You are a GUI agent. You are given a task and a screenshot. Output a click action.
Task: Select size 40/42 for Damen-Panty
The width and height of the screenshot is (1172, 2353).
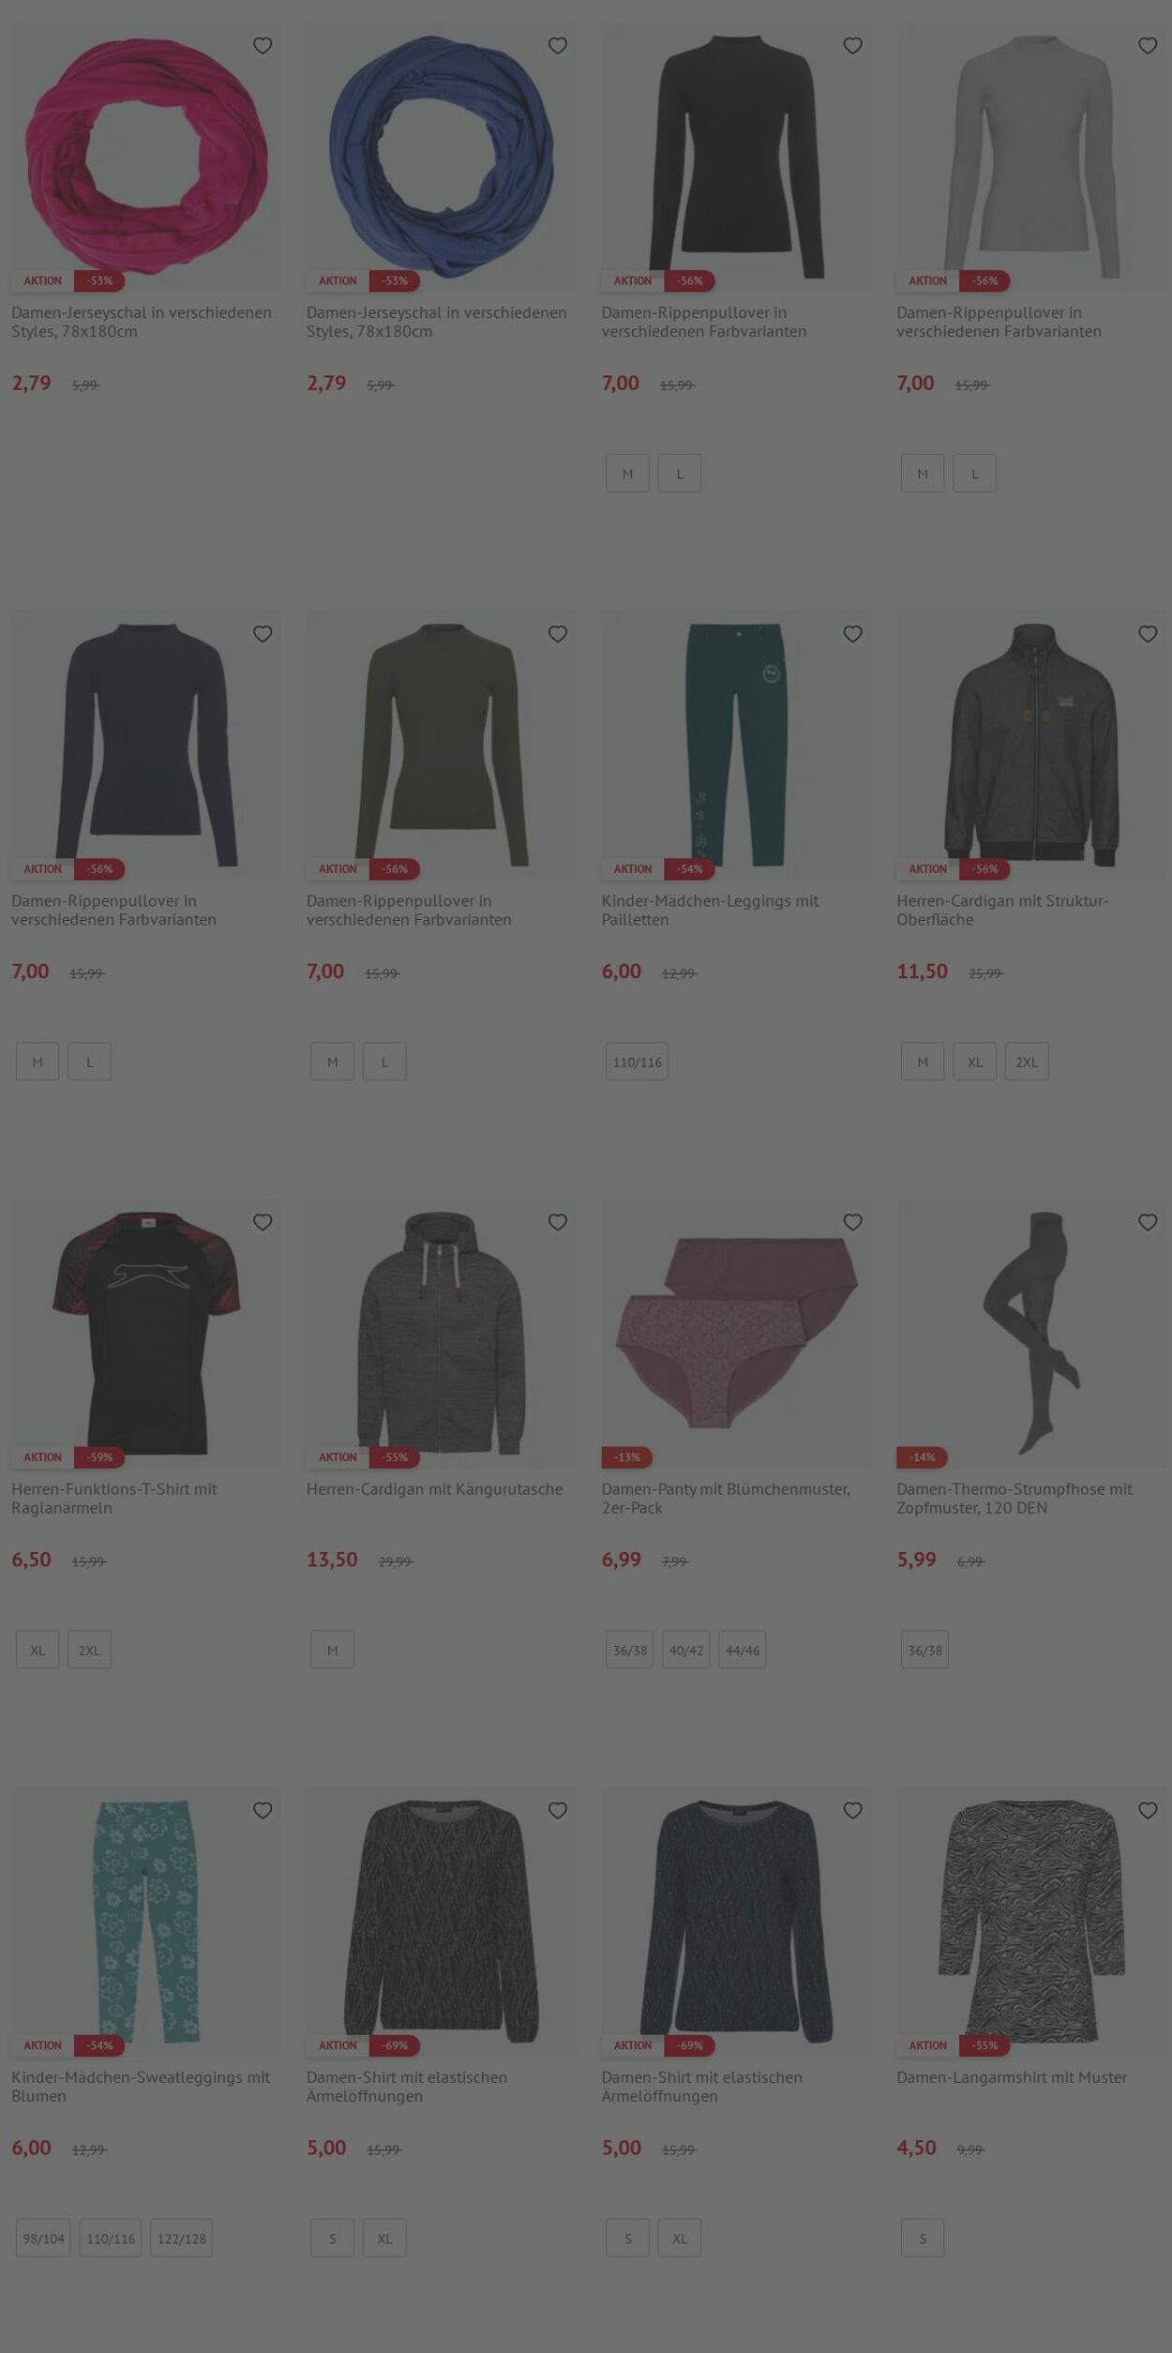point(686,1650)
